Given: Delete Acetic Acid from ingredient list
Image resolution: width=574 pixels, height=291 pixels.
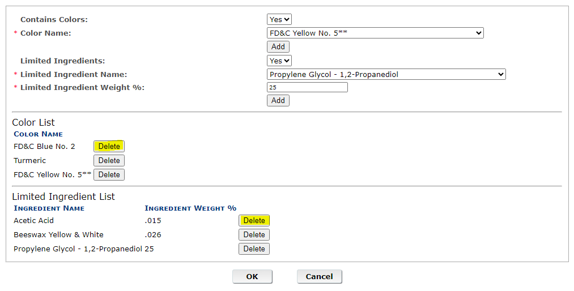Looking at the screenshot, I should pos(254,221).
